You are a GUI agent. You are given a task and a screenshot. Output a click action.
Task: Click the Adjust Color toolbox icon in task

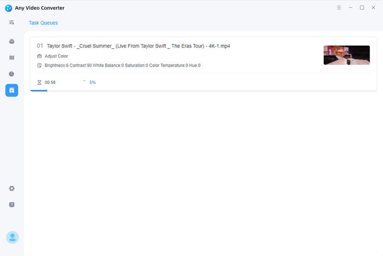39,56
